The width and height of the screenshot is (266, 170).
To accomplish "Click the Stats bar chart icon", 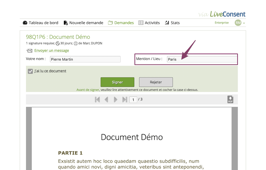I will 167,23.
